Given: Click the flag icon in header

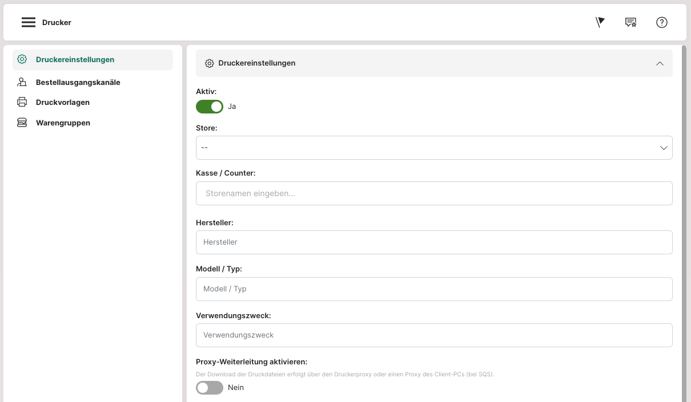Looking at the screenshot, I should 600,22.
